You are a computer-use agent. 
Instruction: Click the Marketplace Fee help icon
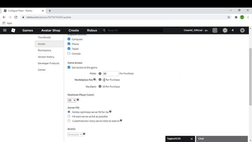[x=94, y=79]
